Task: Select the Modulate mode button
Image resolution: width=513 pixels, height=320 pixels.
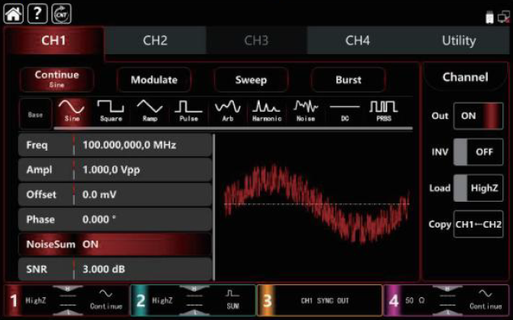Action: (x=154, y=79)
